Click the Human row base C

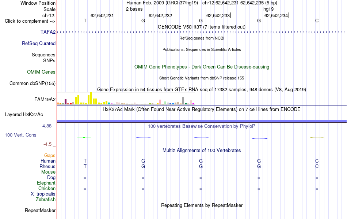(x=317, y=161)
